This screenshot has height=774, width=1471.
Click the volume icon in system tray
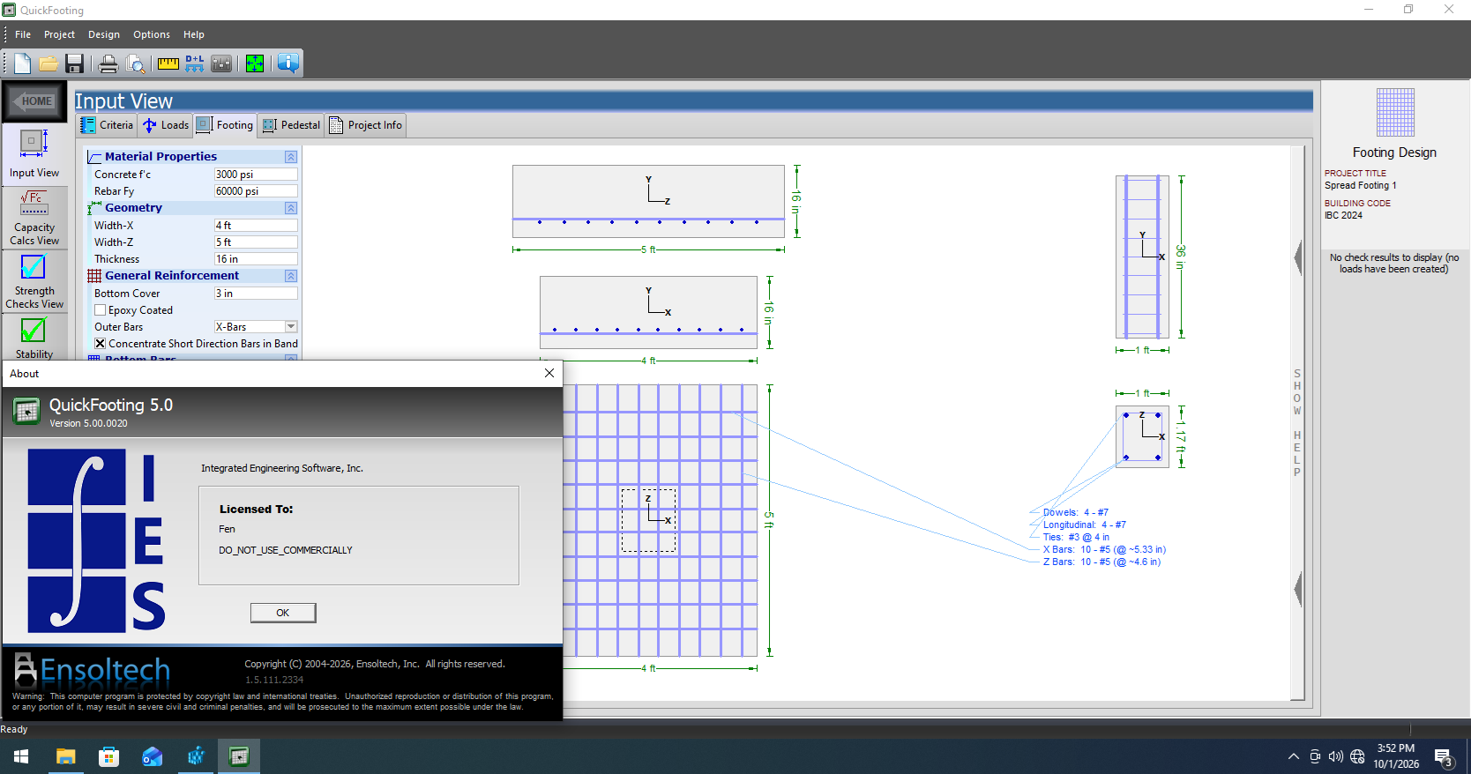1336,756
